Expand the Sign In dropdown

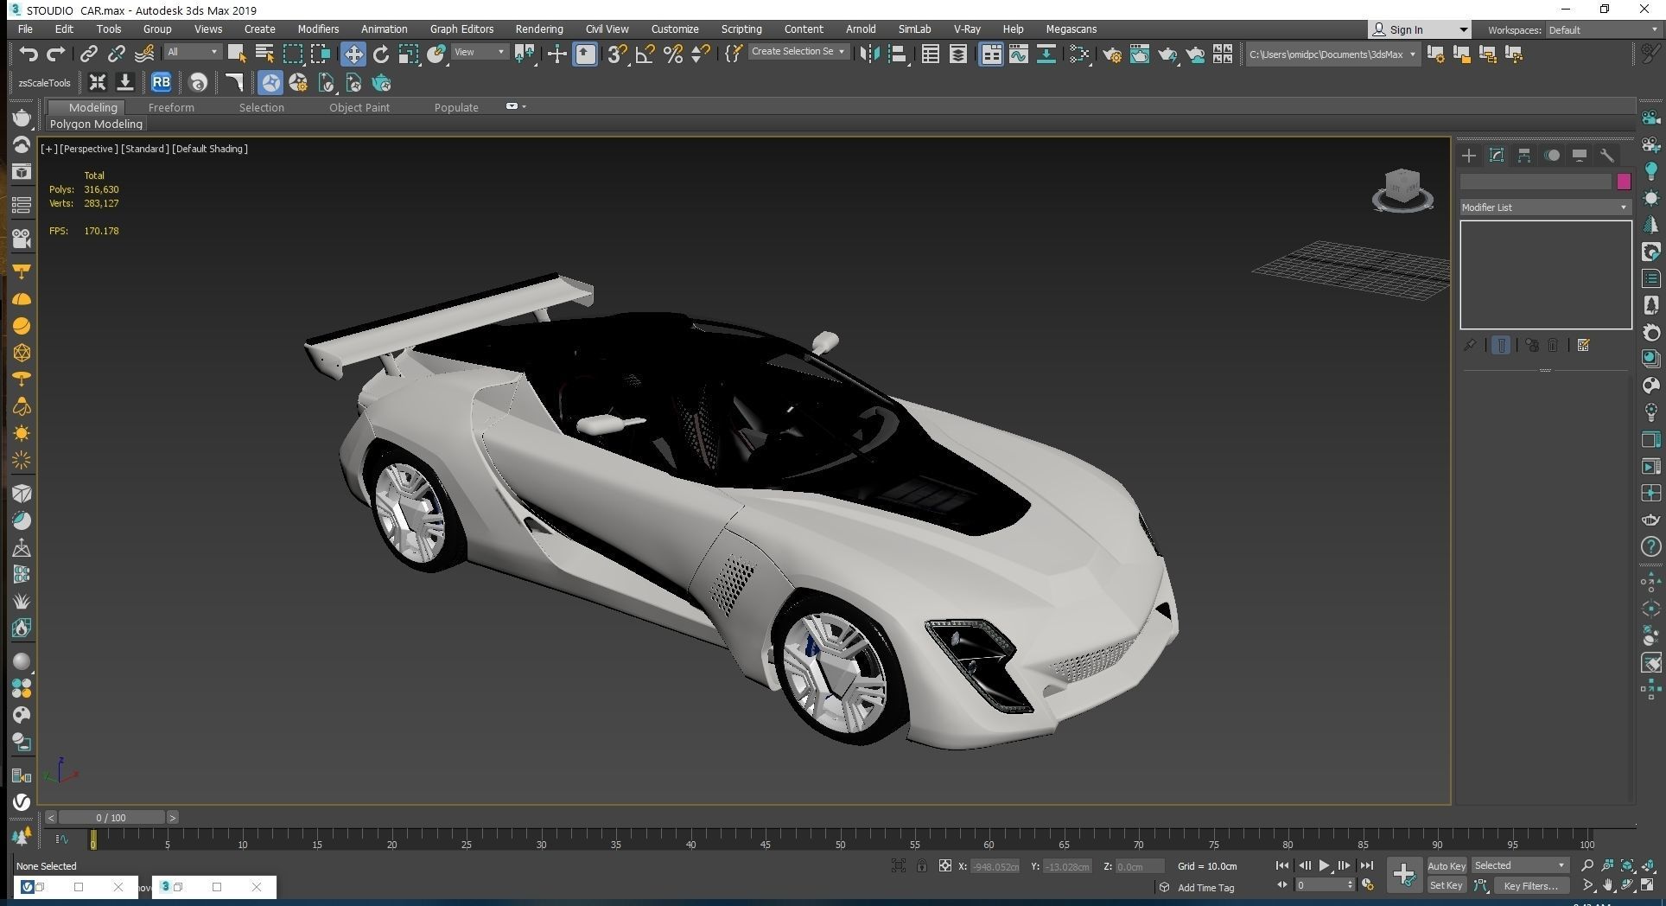pos(1463,29)
